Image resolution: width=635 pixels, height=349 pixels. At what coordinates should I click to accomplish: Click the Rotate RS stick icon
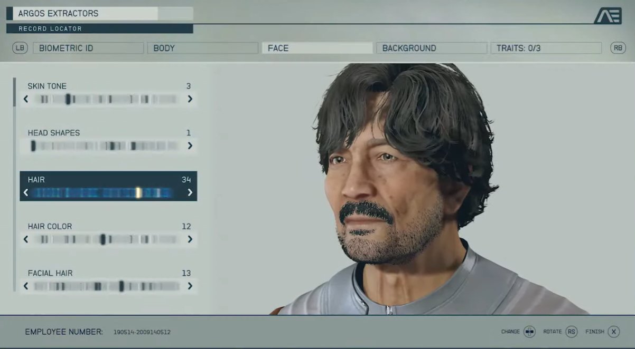[x=571, y=332]
